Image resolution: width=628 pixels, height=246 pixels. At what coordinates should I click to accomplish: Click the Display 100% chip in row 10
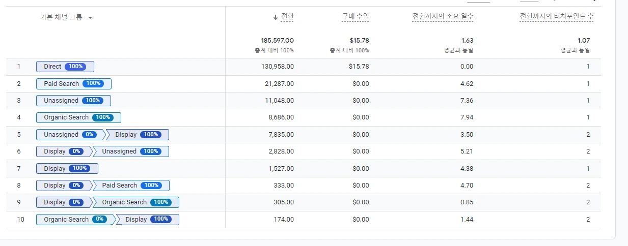point(148,220)
